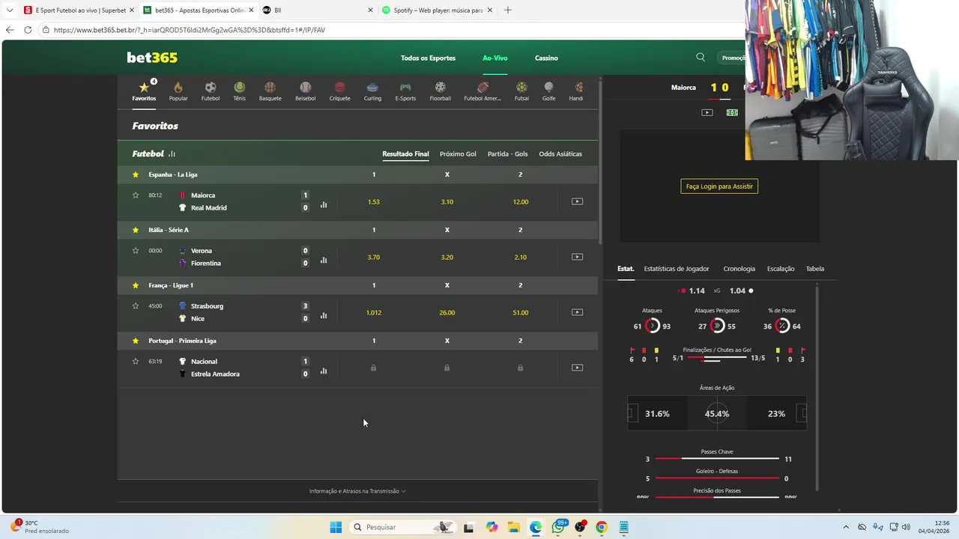Open the browser tab list dropdown
Image resolution: width=959 pixels, height=539 pixels.
point(10,10)
